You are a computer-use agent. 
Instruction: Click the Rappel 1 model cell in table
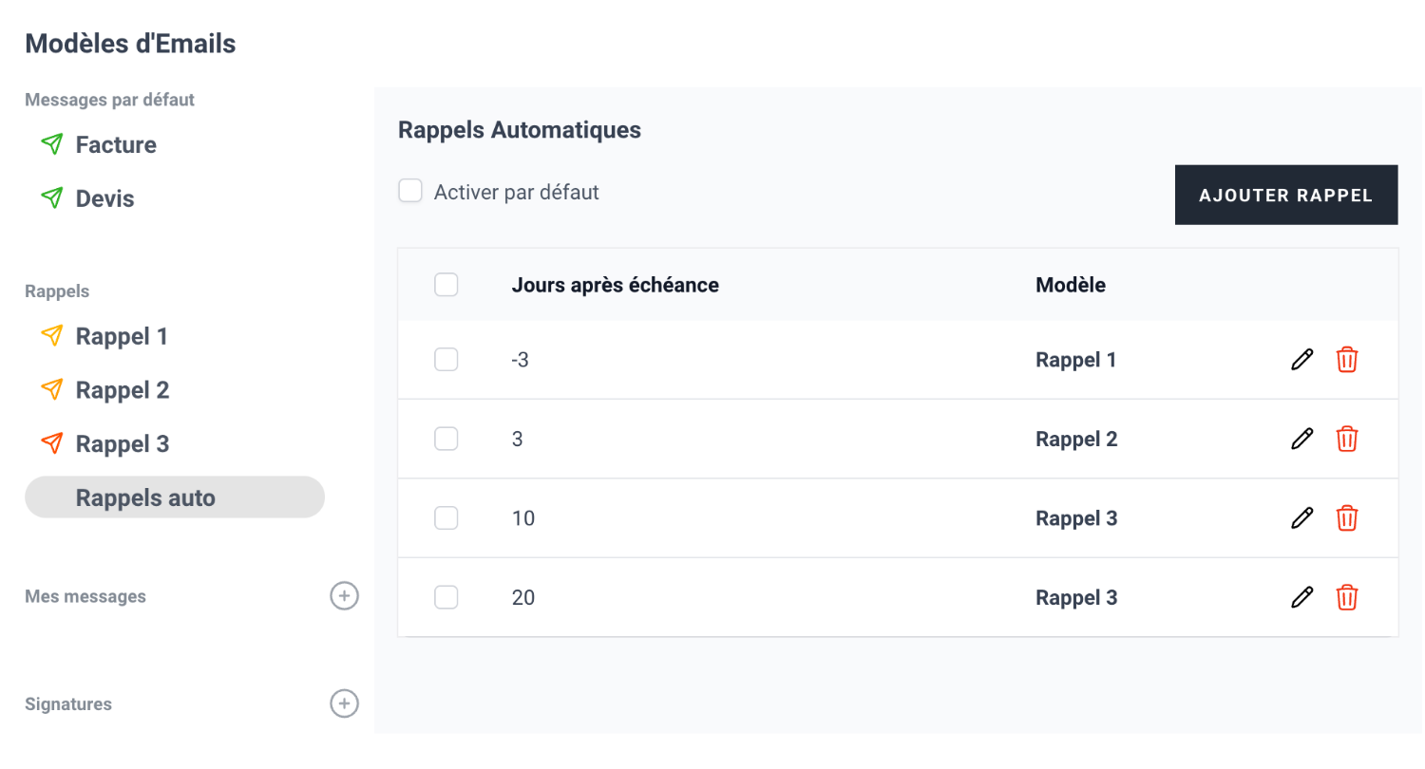pos(1075,360)
